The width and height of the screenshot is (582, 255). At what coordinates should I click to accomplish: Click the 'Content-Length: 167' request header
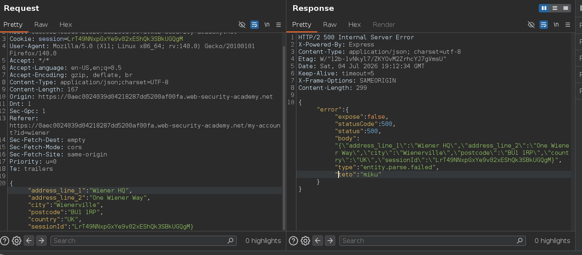(x=44, y=89)
